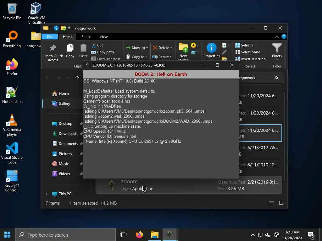322x241 pixels.
Task: Open Move to dropdown
Action: click(137, 48)
